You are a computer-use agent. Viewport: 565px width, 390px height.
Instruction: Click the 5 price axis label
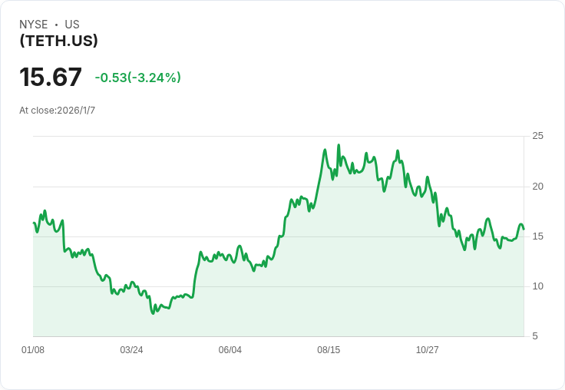pos(535,336)
